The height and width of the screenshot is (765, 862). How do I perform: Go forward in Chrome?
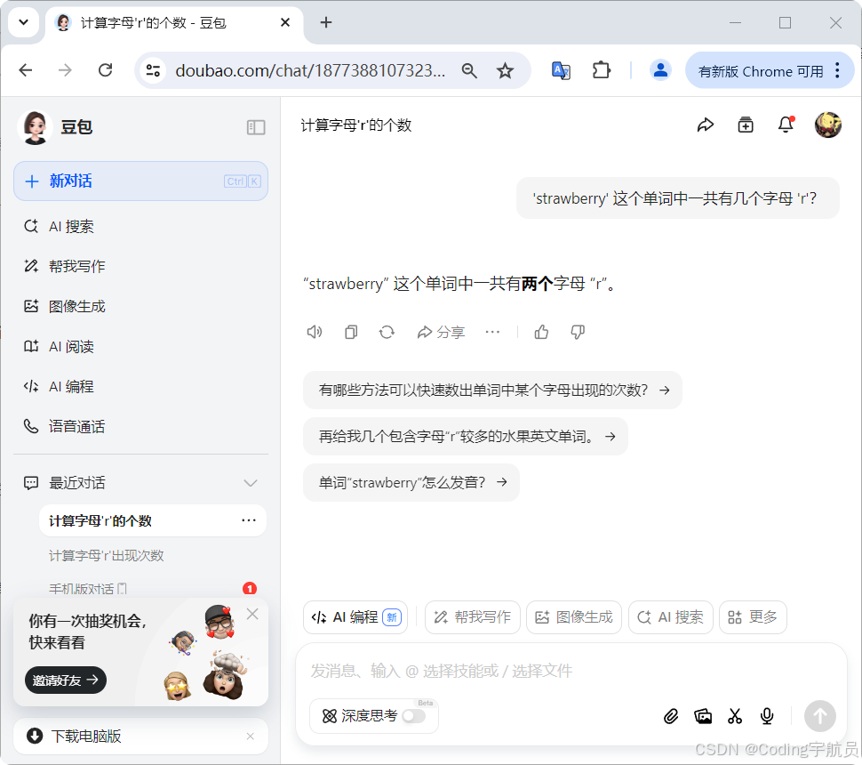[x=65, y=70]
